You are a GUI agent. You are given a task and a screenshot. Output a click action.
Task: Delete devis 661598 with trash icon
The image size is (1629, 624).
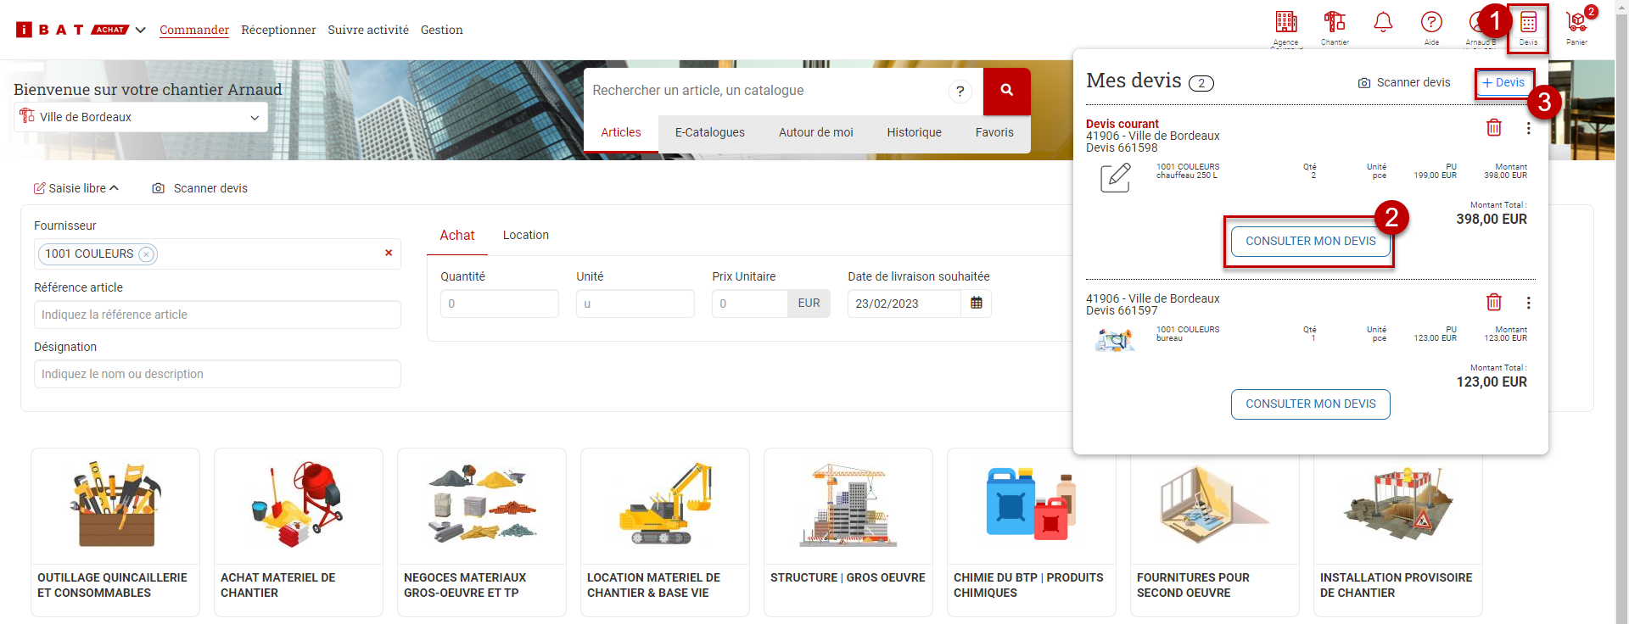(1494, 128)
